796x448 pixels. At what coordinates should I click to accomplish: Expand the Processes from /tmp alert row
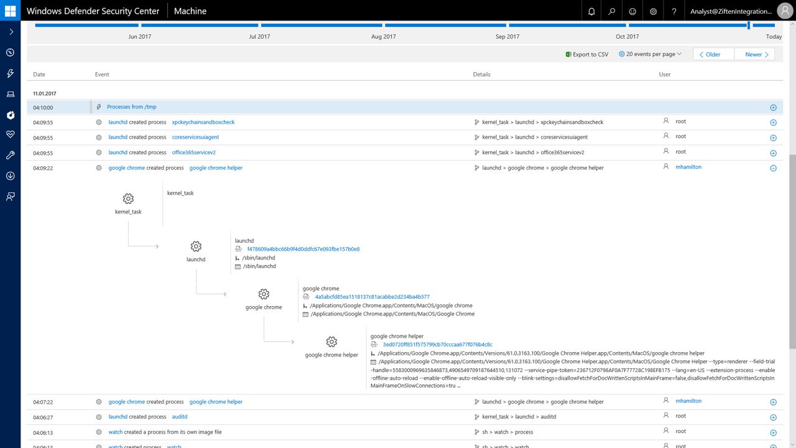pos(774,107)
